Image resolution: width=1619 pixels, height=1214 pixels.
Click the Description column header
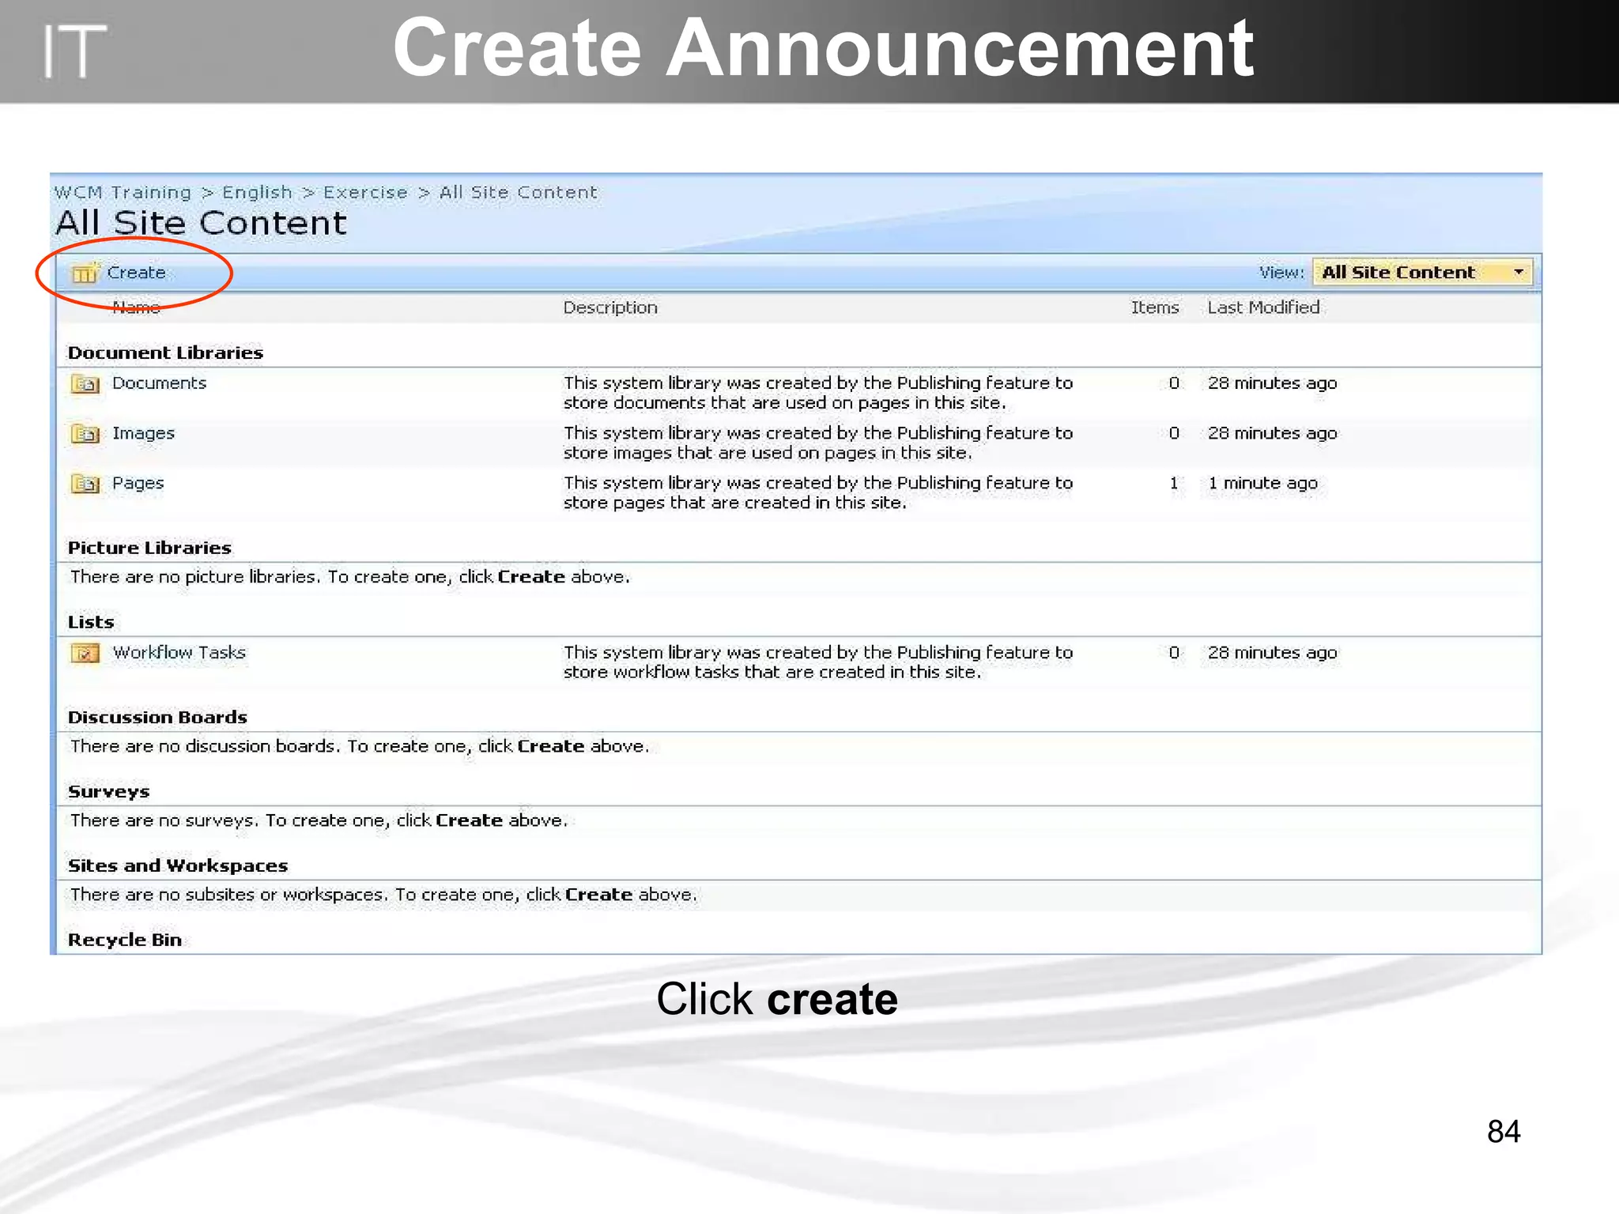(x=610, y=307)
